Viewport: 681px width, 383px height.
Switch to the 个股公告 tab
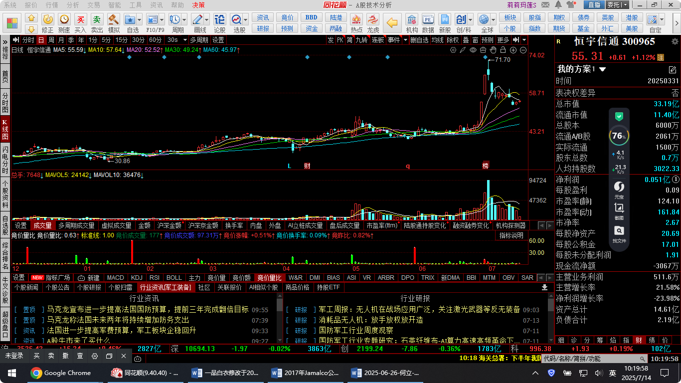click(x=57, y=287)
